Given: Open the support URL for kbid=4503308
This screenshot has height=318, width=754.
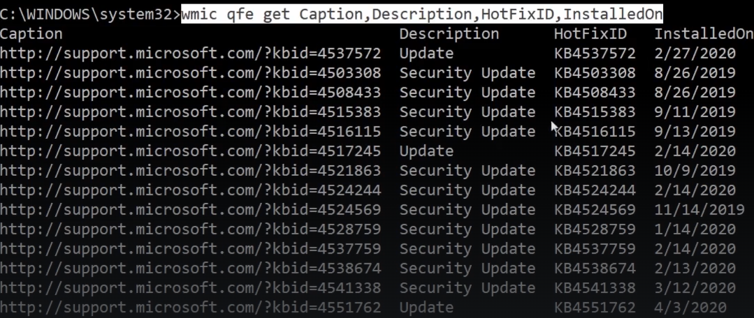Looking at the screenshot, I should coord(190,73).
